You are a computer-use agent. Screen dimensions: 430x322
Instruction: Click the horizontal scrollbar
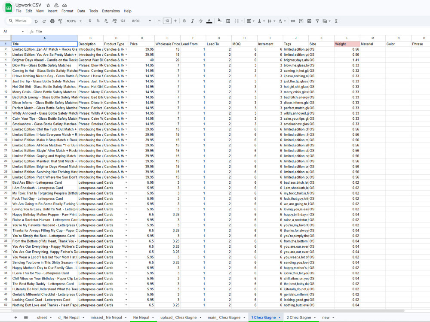(209, 310)
